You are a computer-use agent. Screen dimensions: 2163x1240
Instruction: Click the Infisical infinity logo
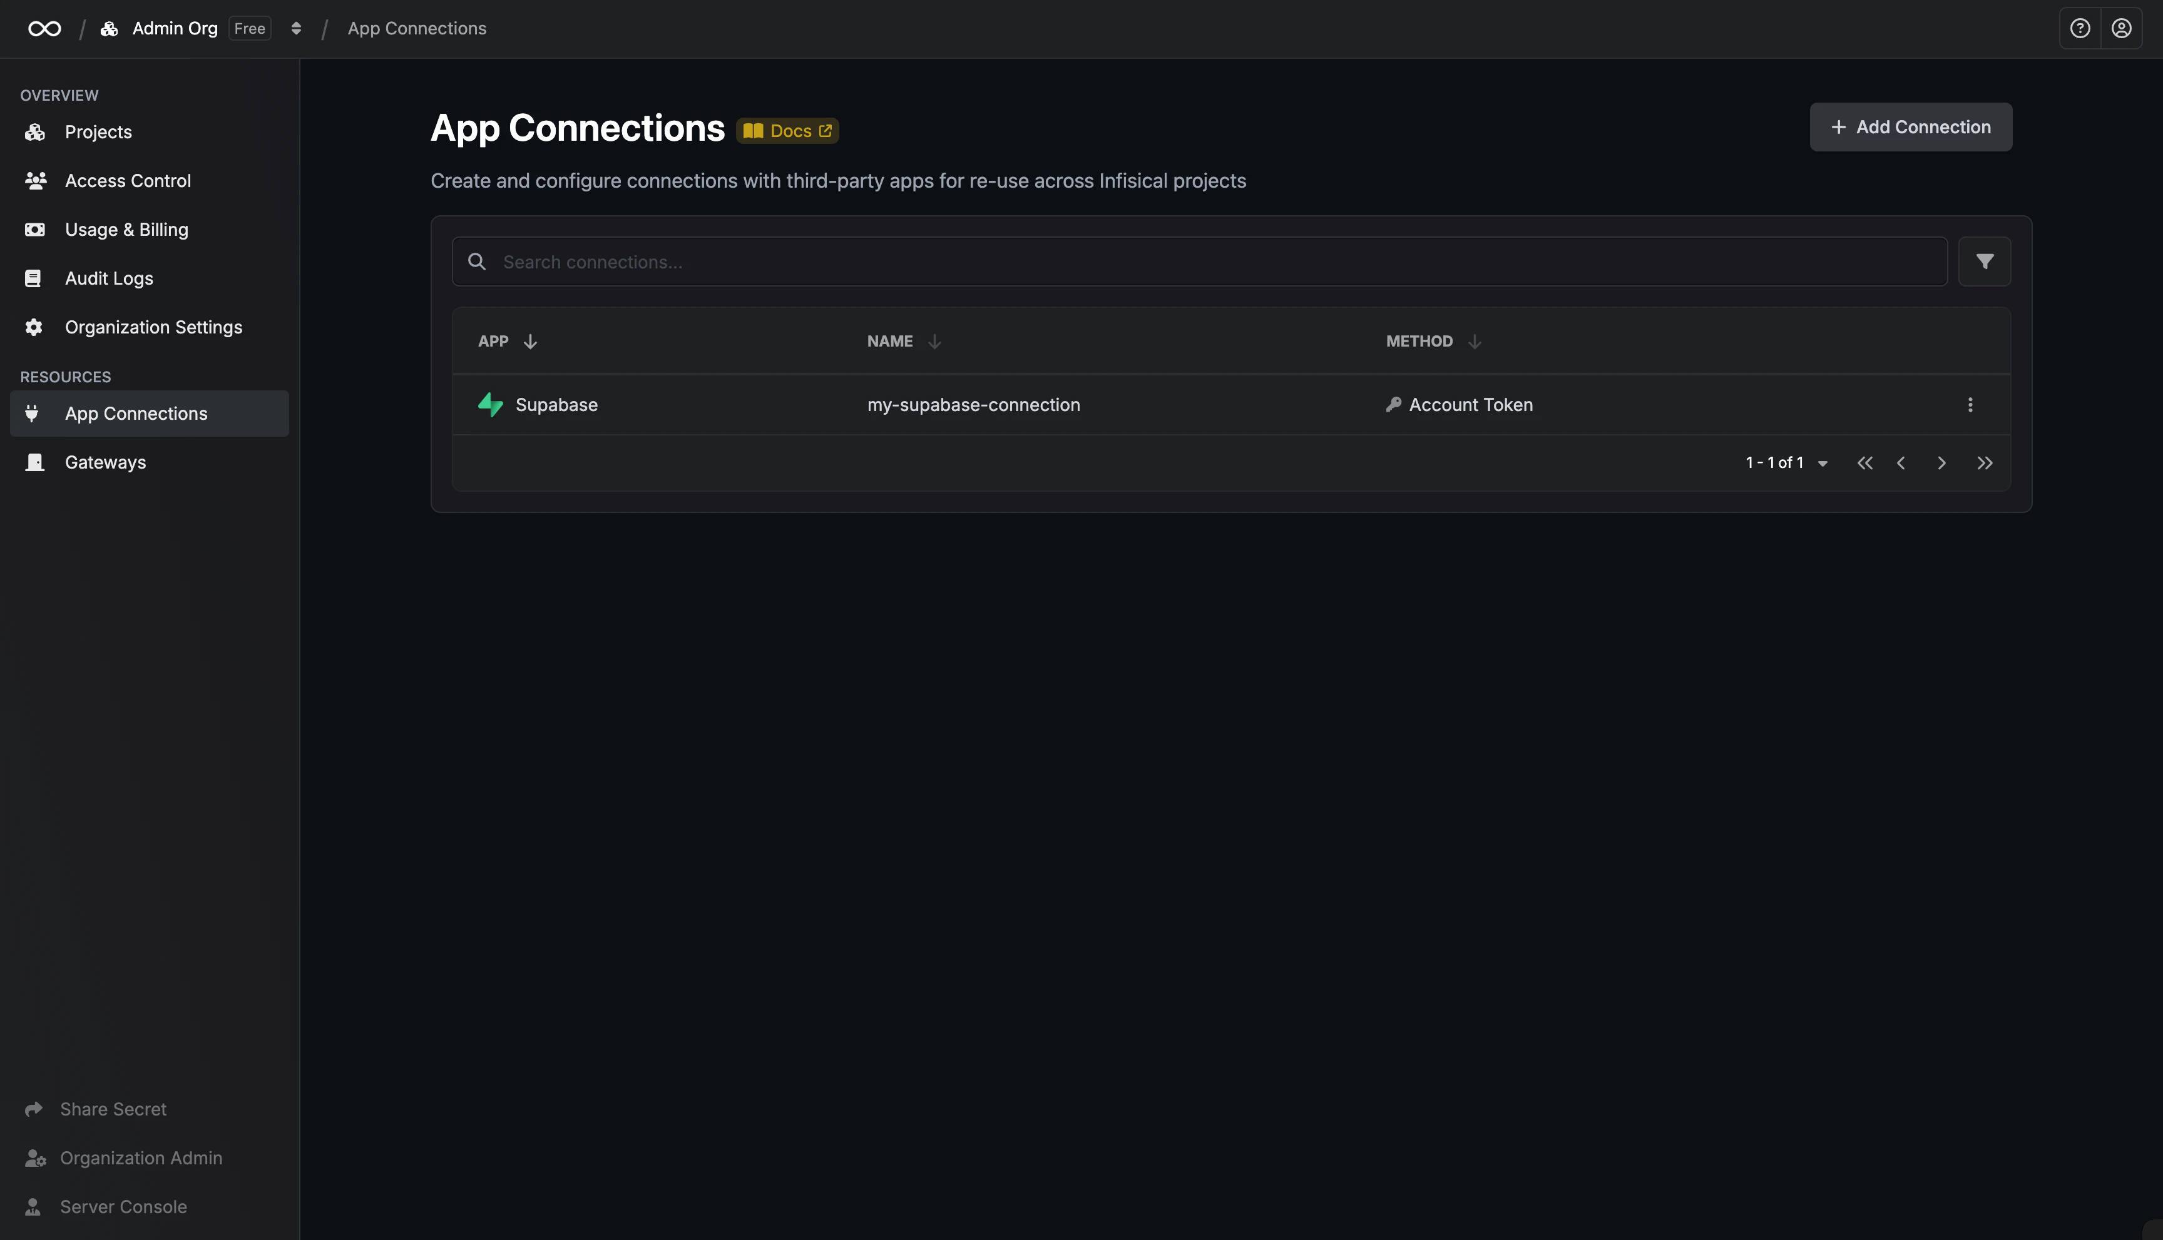click(44, 29)
